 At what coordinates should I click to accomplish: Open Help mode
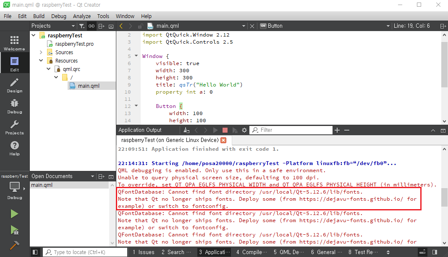coord(14,148)
